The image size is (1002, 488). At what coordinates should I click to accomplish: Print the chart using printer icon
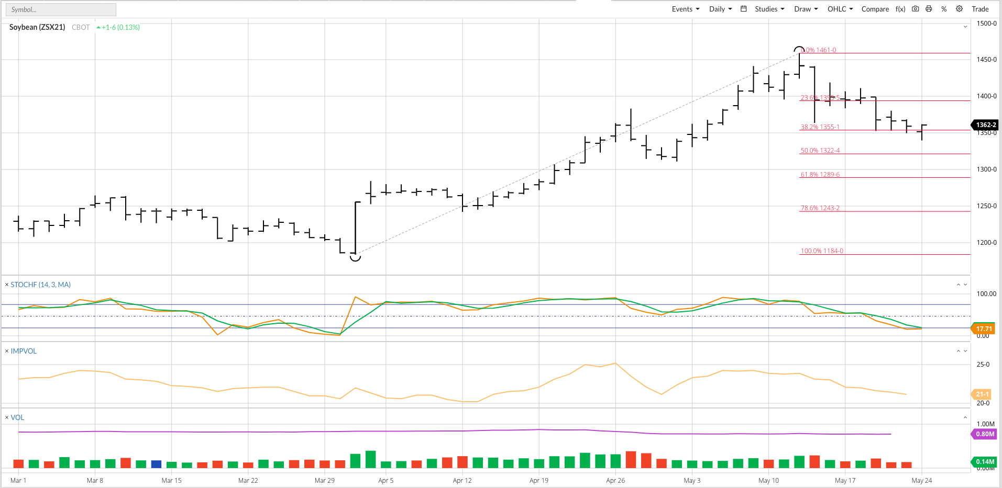[x=929, y=9]
